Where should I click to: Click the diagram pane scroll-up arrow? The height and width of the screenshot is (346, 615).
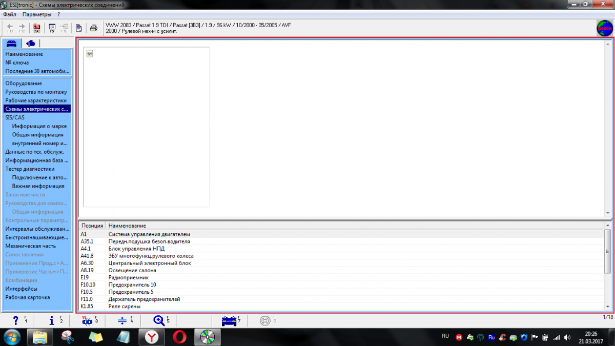tap(608, 43)
